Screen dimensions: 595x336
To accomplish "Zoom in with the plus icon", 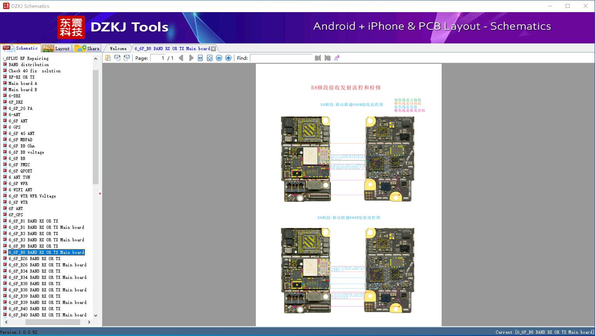I will (x=228, y=58).
